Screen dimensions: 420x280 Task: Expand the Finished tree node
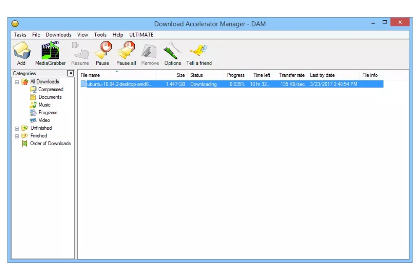pos(17,136)
